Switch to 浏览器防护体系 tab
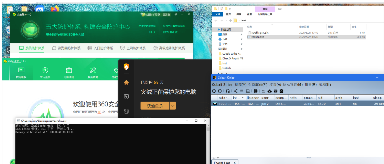The width and height of the screenshot is (384, 164). point(66,48)
